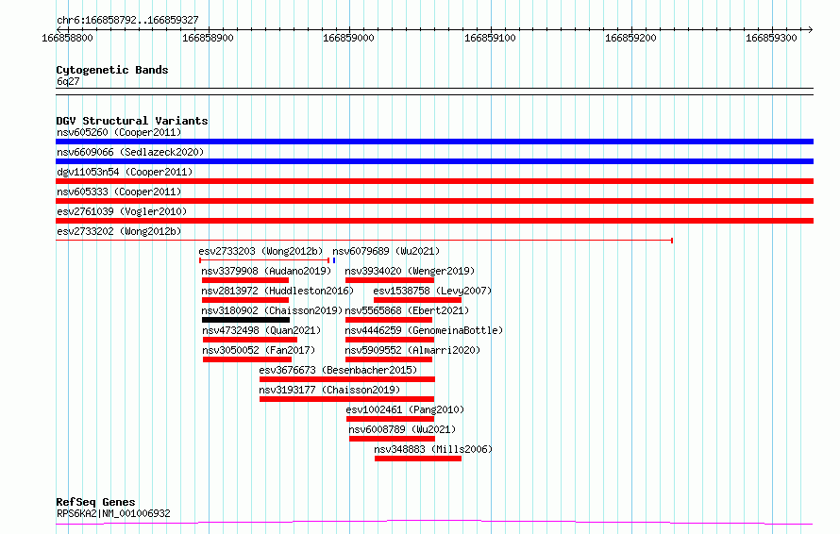Click ruler position 166859100

point(490,38)
